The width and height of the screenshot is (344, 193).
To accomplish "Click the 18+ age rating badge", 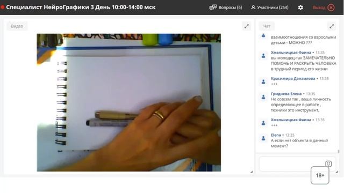I will click(320, 175).
